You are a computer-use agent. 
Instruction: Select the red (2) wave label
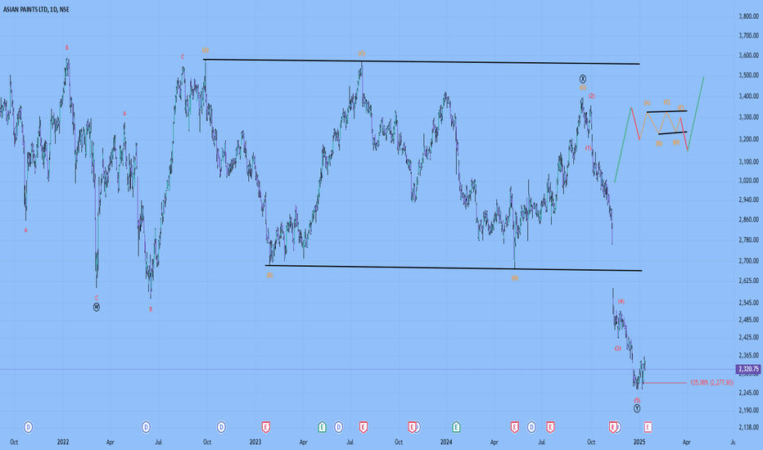tap(592, 96)
